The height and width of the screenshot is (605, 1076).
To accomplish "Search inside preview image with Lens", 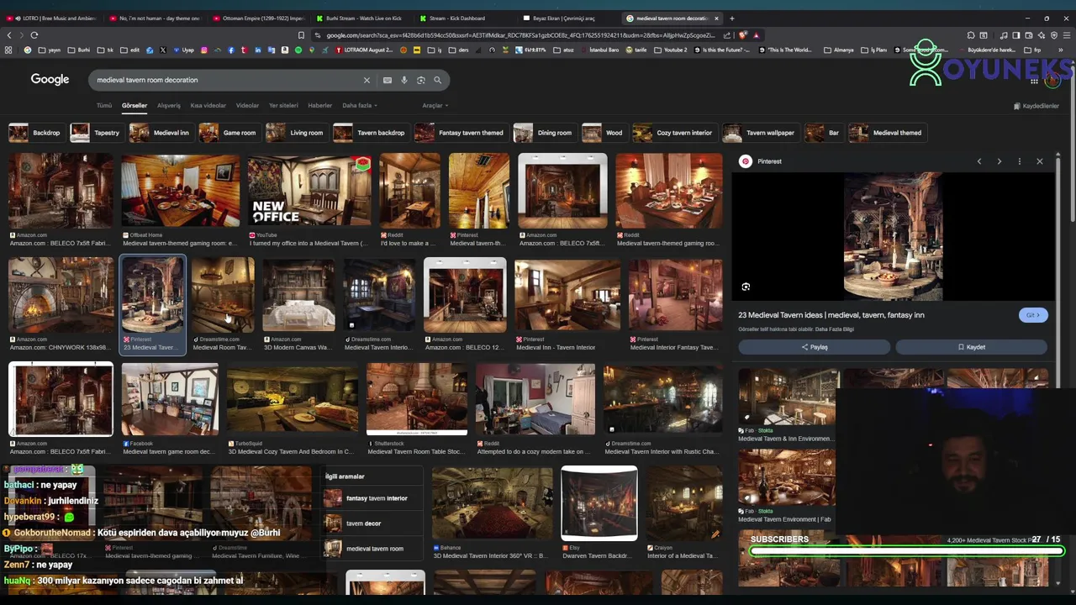I will coord(746,287).
